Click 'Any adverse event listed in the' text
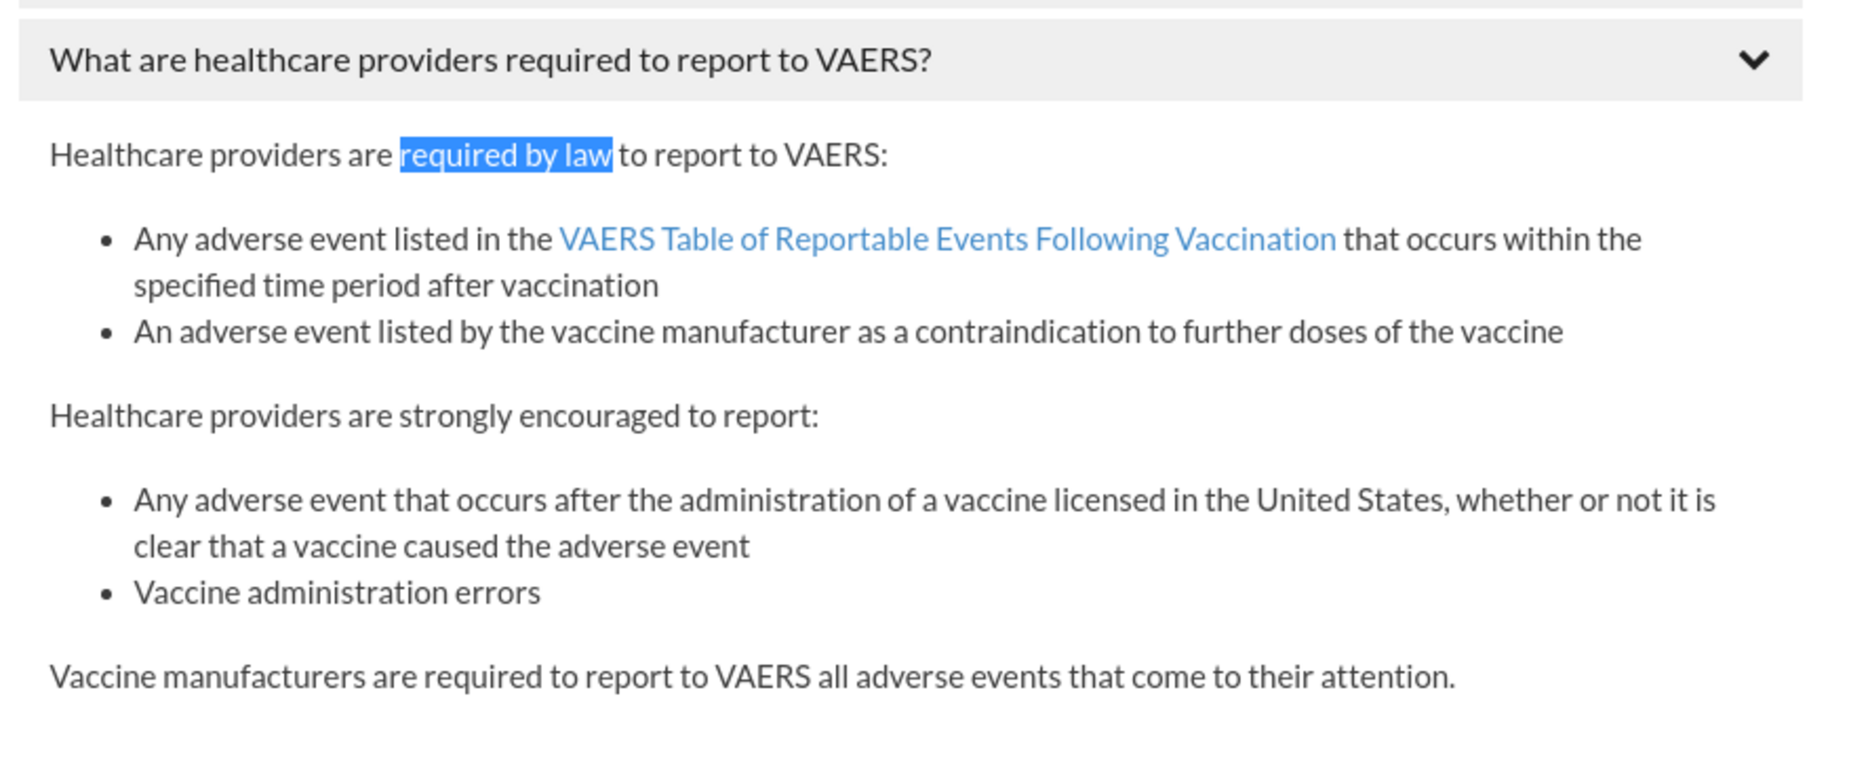The image size is (1849, 770). tap(343, 239)
